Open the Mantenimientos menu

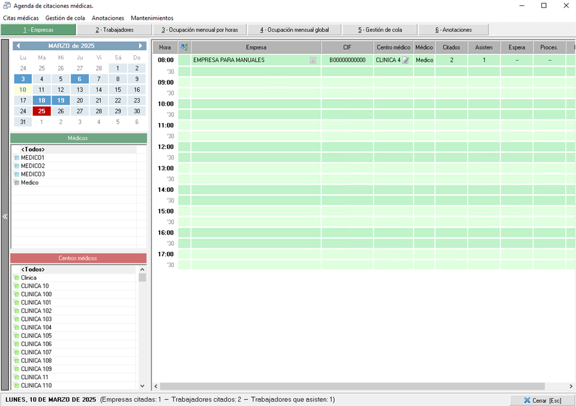152,18
